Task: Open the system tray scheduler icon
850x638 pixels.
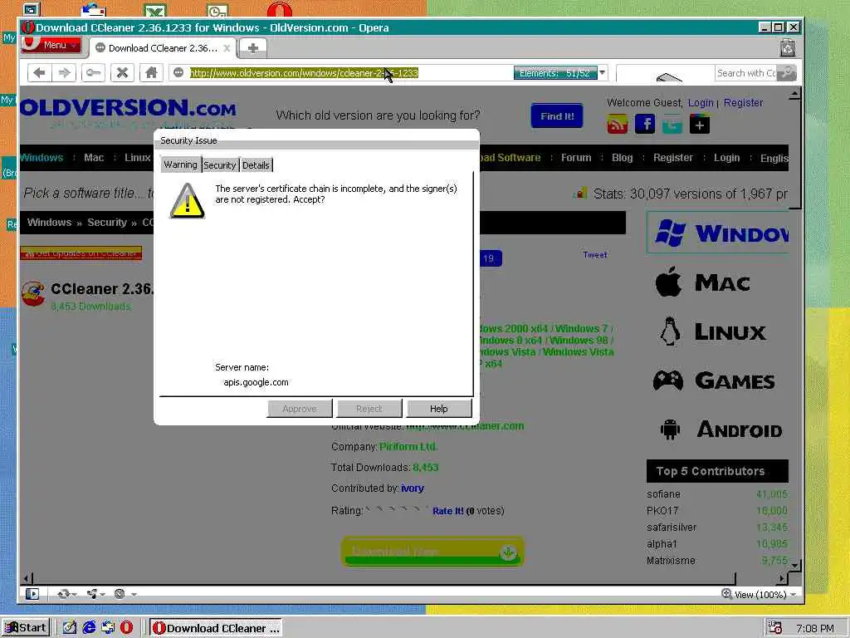Action: [774, 628]
